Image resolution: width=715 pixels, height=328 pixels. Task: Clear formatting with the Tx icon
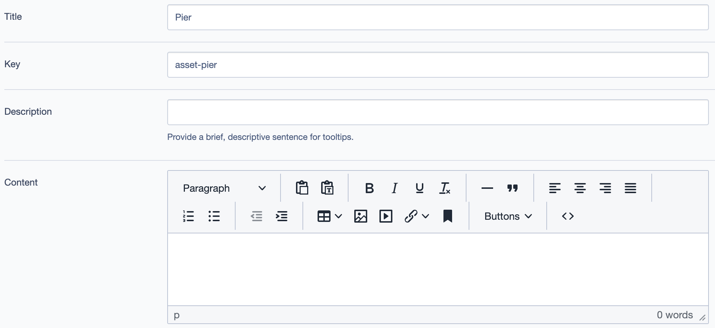[x=445, y=188]
